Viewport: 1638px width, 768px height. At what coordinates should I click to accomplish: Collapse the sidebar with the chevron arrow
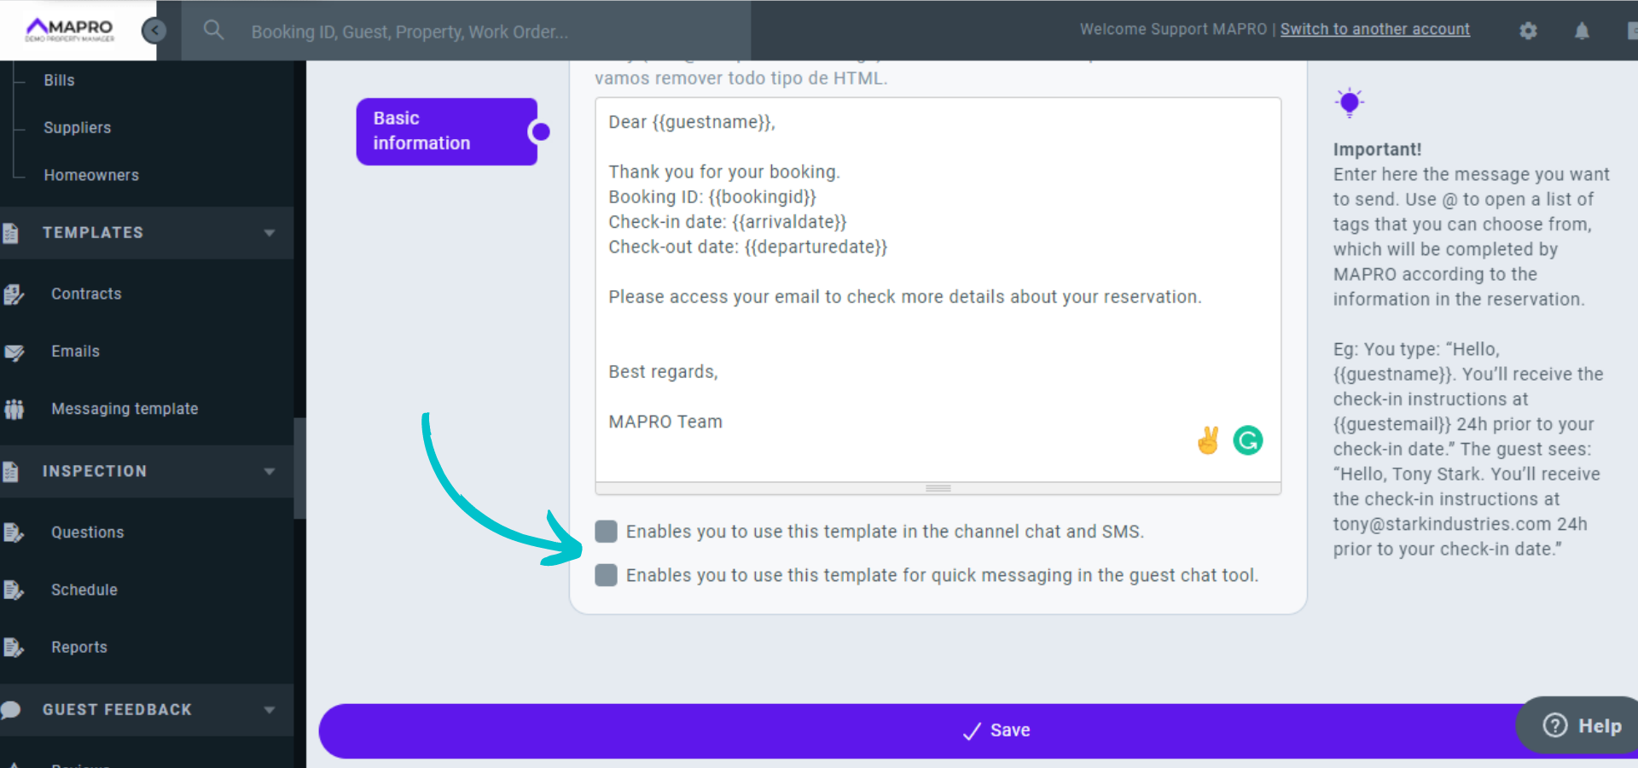pos(155,30)
